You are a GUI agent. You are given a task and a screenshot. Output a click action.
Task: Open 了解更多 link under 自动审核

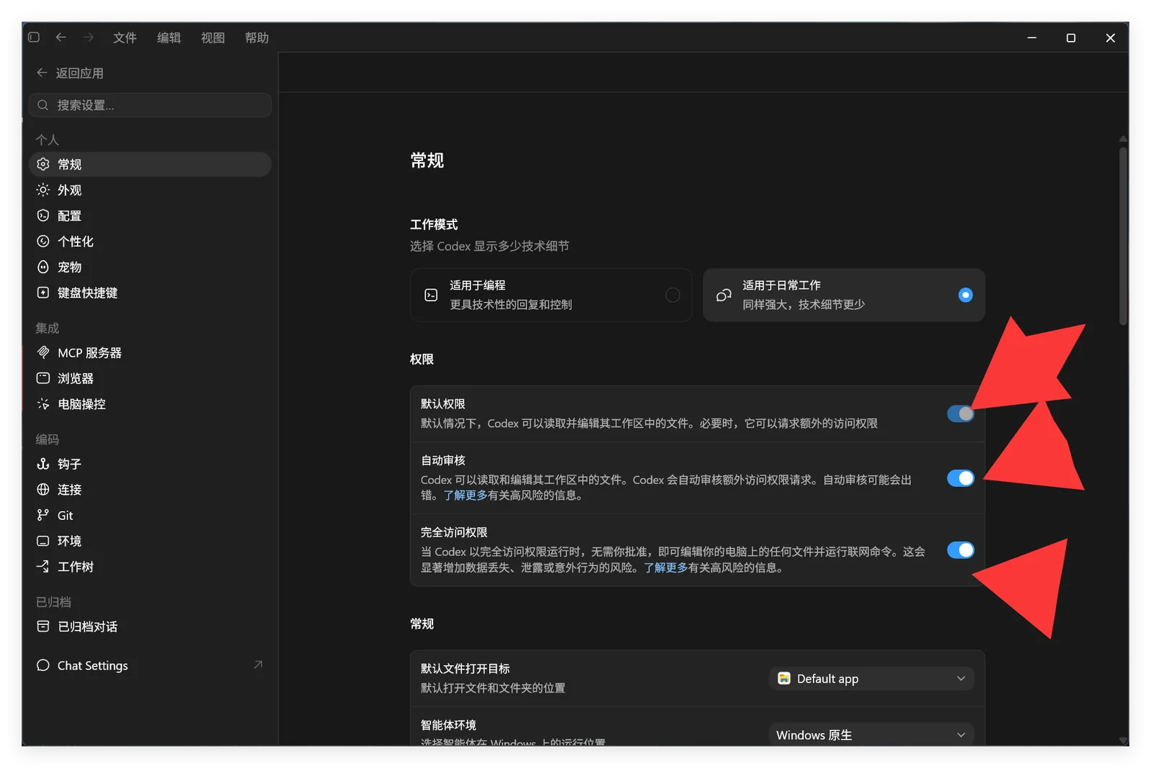click(465, 495)
